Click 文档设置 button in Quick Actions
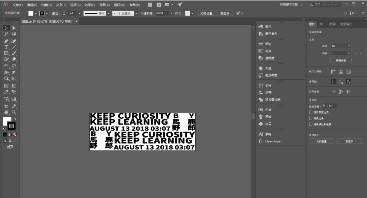This screenshot has height=198, width=367. (x=322, y=141)
